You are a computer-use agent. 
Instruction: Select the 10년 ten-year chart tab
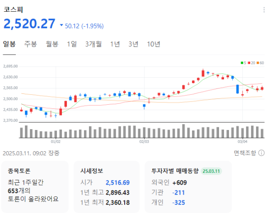point(154,44)
